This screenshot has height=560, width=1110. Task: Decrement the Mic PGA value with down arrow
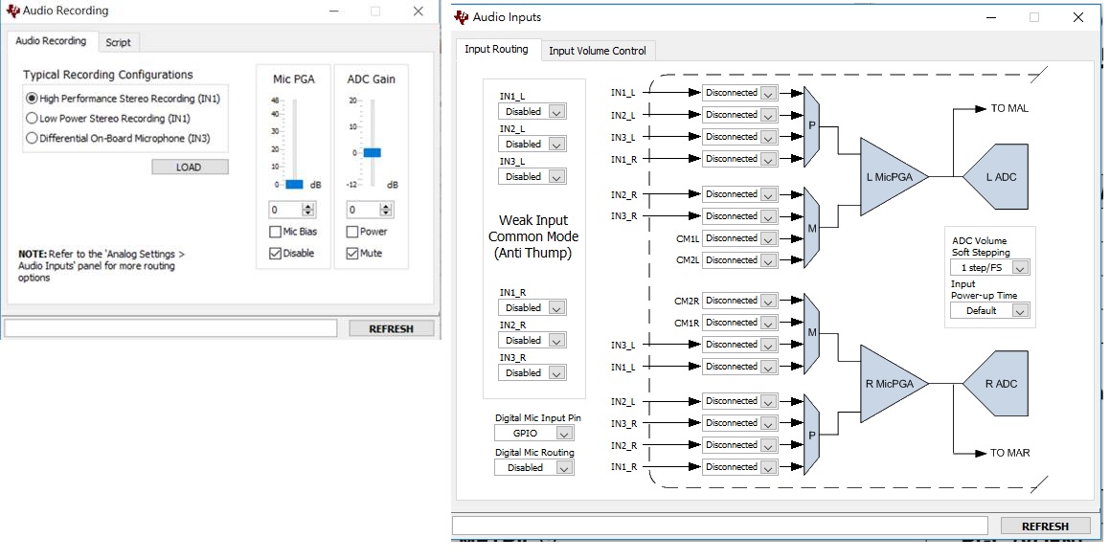[x=308, y=213]
